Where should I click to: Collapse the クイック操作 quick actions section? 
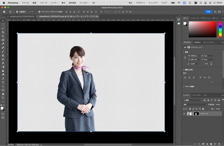(x=184, y=86)
